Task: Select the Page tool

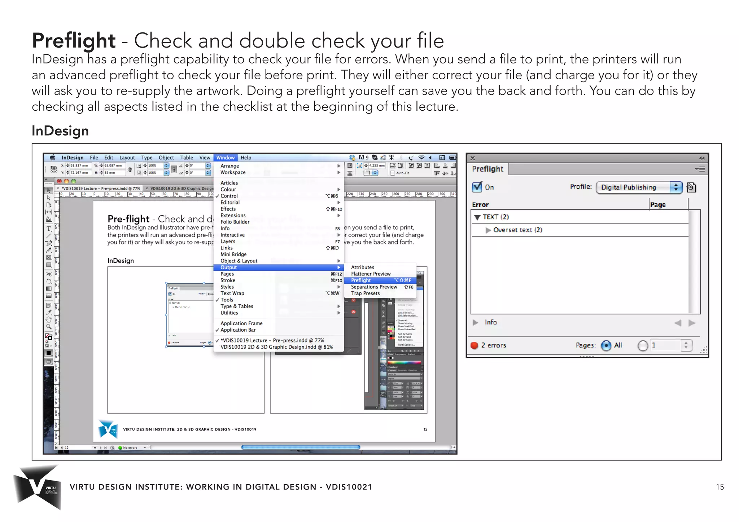Action: click(x=48, y=205)
